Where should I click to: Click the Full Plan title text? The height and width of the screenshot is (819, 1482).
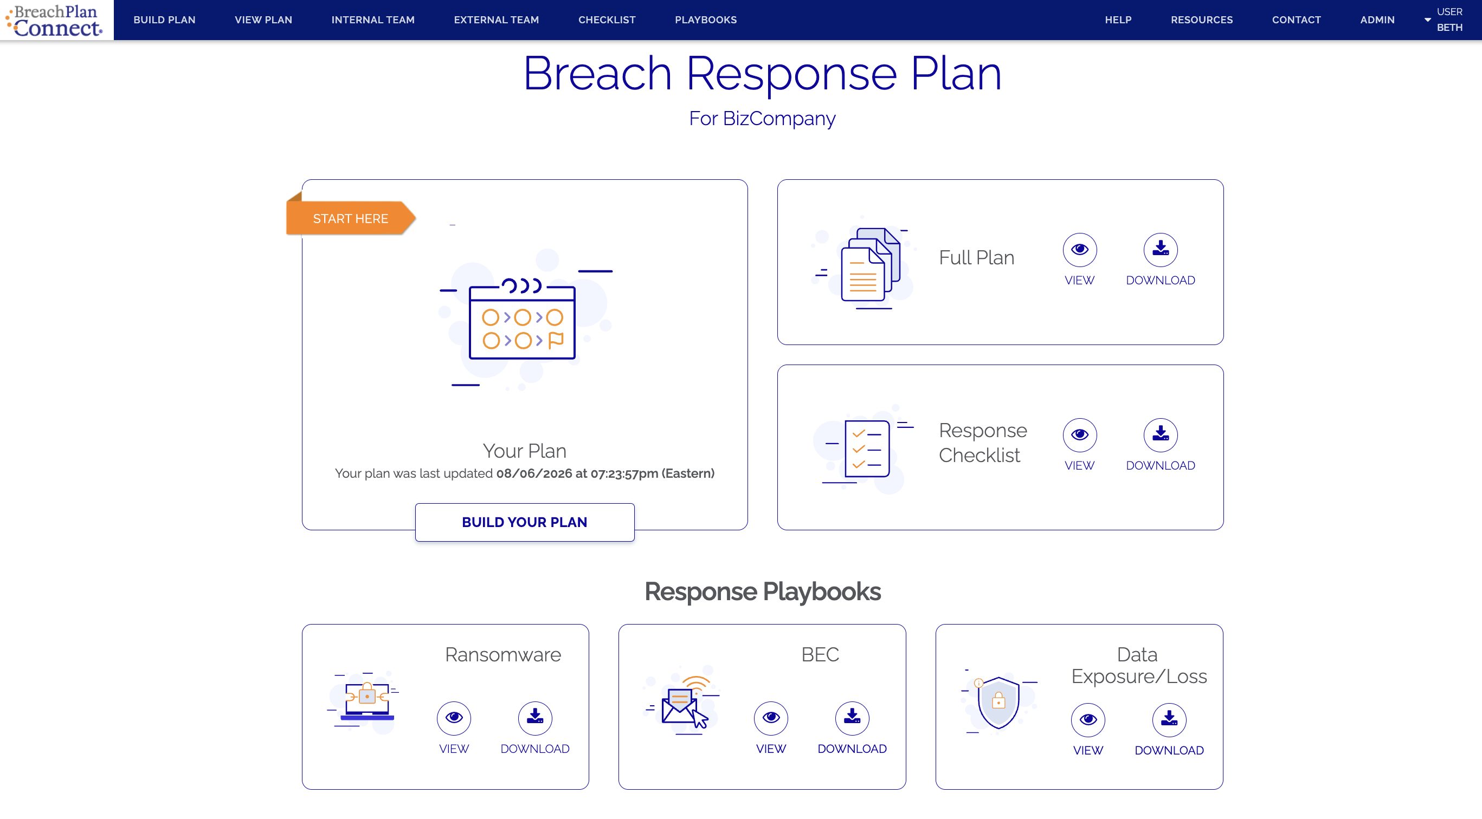coord(976,257)
